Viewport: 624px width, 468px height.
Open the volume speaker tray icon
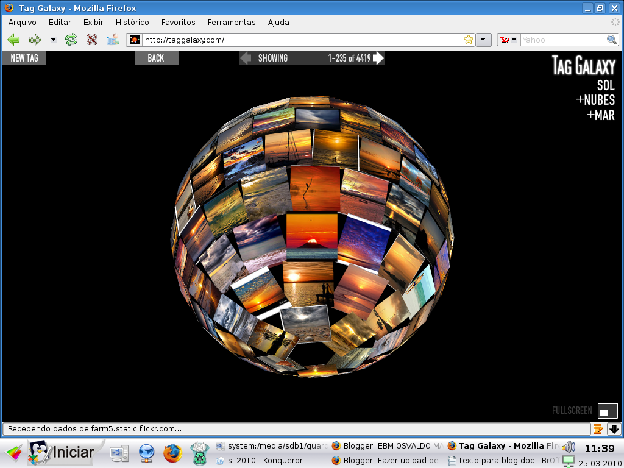click(x=569, y=447)
